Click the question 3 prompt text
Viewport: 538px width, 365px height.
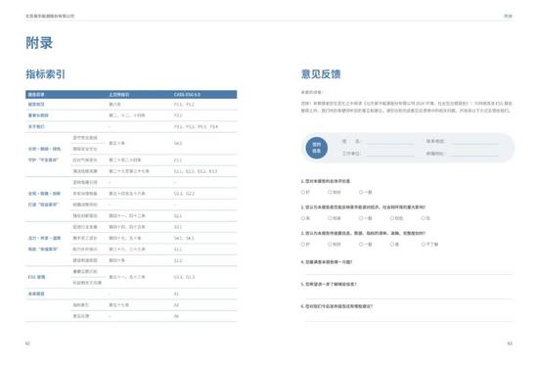(x=363, y=233)
